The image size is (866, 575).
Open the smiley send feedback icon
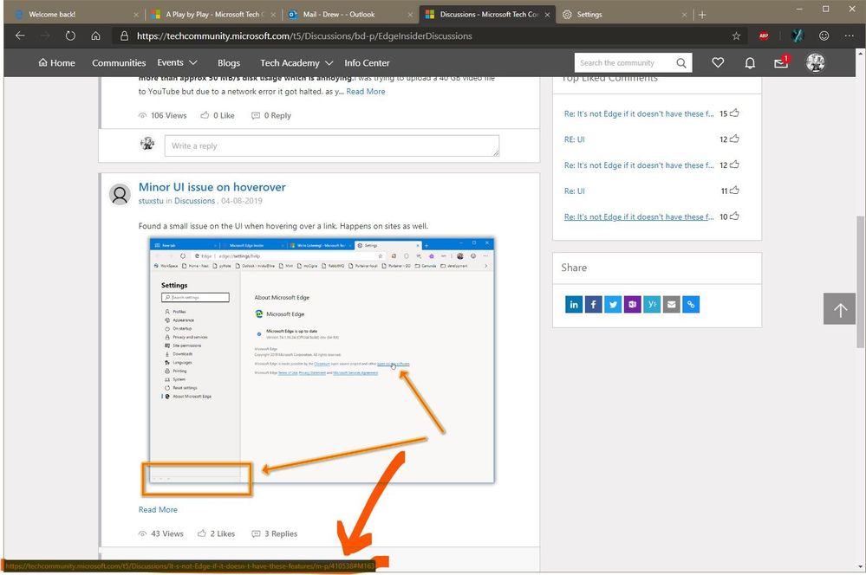824,36
